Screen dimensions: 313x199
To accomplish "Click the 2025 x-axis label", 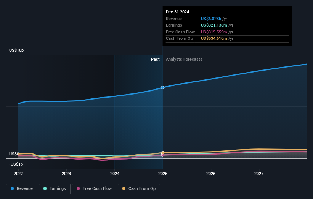I will [163, 174].
